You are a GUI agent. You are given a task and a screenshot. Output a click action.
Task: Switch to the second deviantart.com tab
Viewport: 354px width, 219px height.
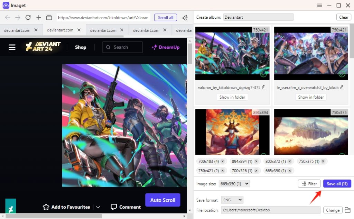coord(60,30)
